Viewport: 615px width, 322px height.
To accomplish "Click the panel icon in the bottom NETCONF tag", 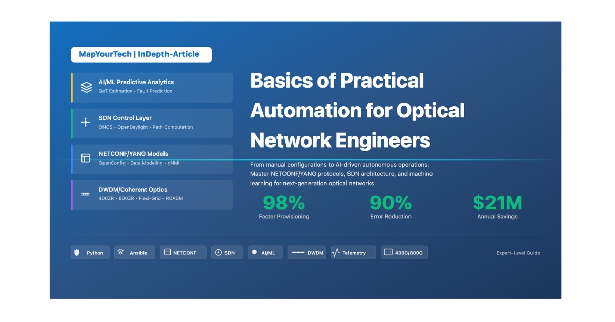I will click(x=167, y=252).
